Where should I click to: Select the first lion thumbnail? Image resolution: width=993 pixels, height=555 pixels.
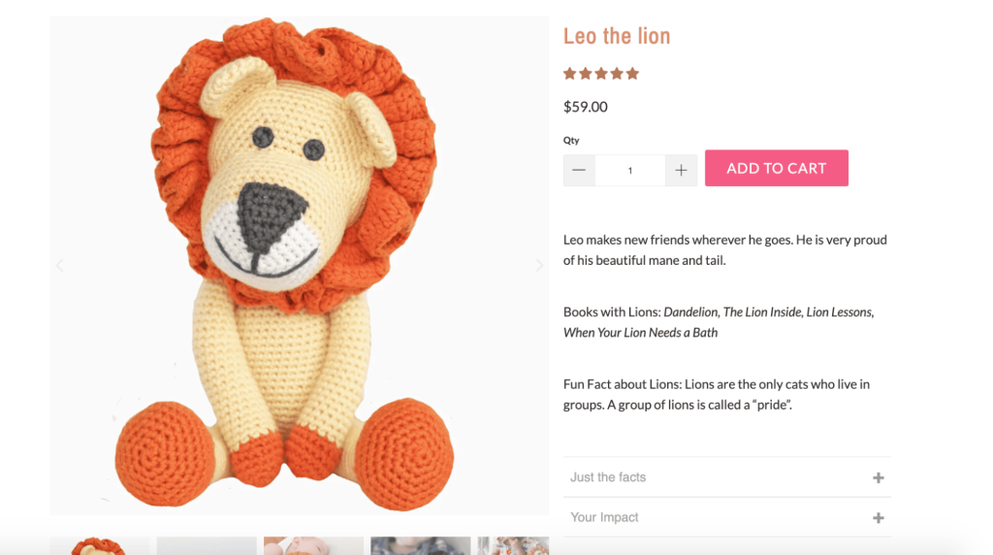100,545
